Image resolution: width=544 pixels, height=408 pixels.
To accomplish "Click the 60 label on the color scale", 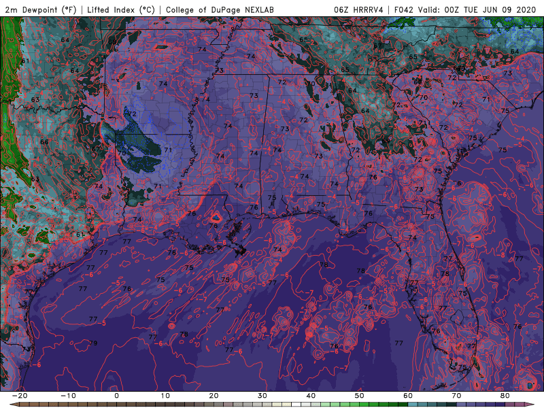I will (408, 396).
